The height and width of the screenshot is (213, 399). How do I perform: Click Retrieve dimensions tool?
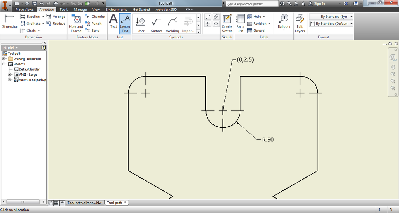click(56, 24)
